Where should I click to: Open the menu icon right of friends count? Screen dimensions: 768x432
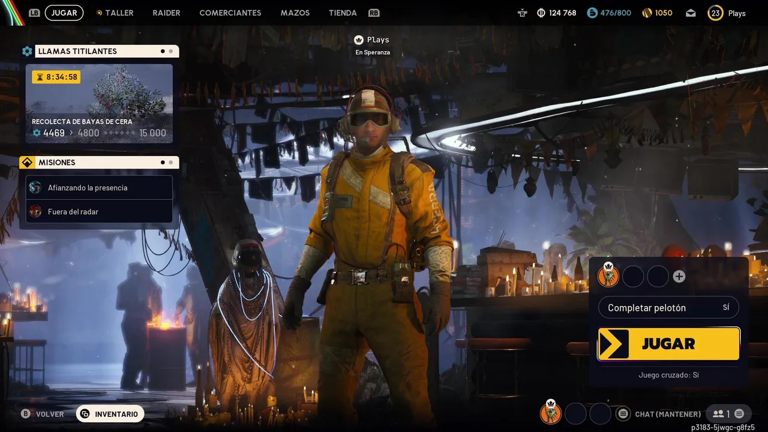[739, 414]
